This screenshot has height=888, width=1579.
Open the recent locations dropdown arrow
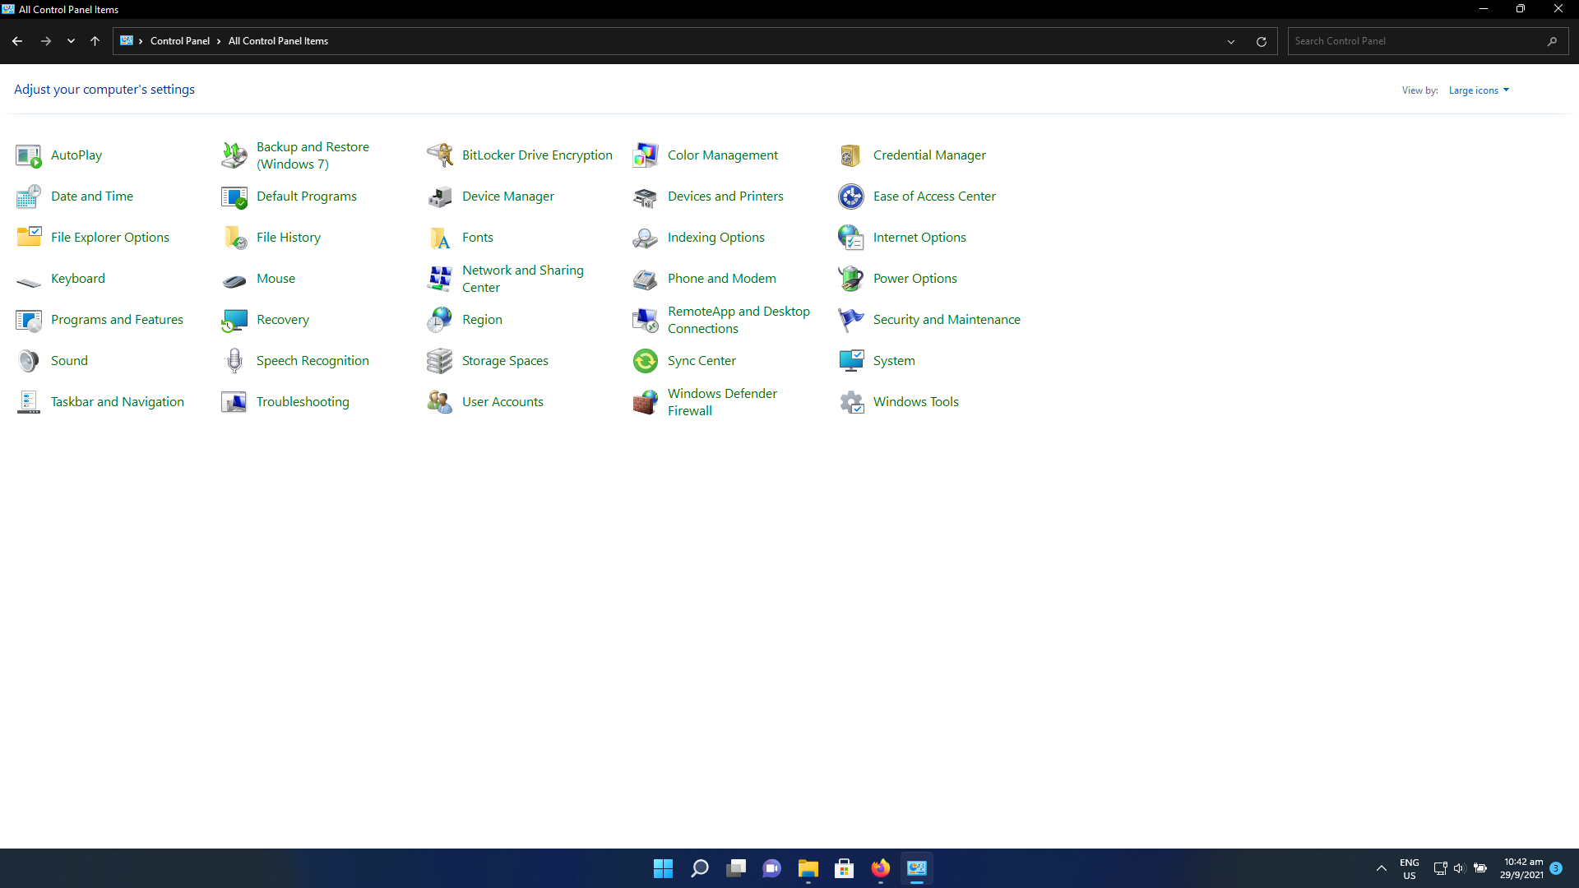[x=72, y=41]
